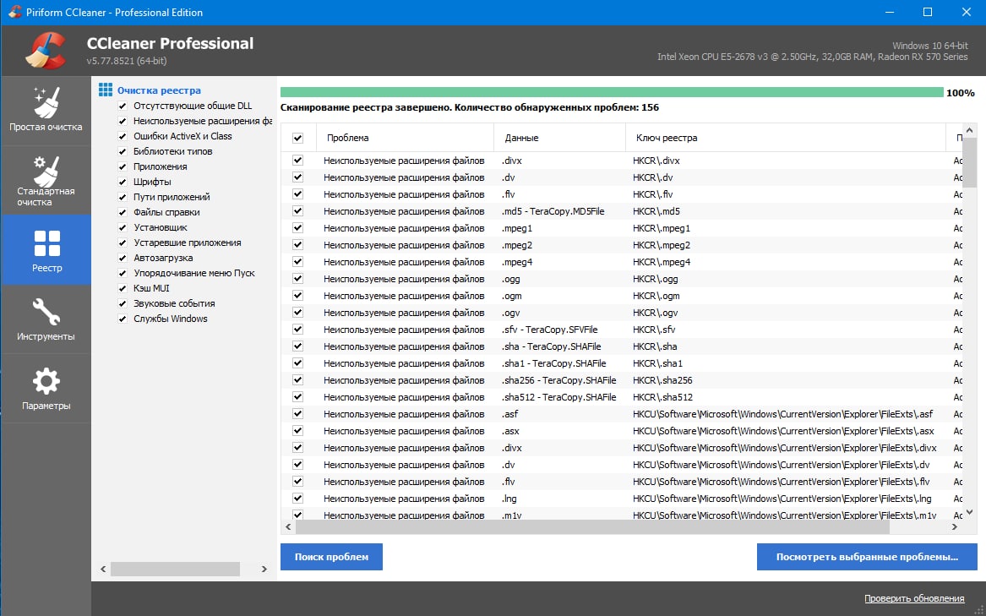Viewport: 986px width, 616px height.
Task: Toggle Звуковые события checkbox
Action: point(123,303)
